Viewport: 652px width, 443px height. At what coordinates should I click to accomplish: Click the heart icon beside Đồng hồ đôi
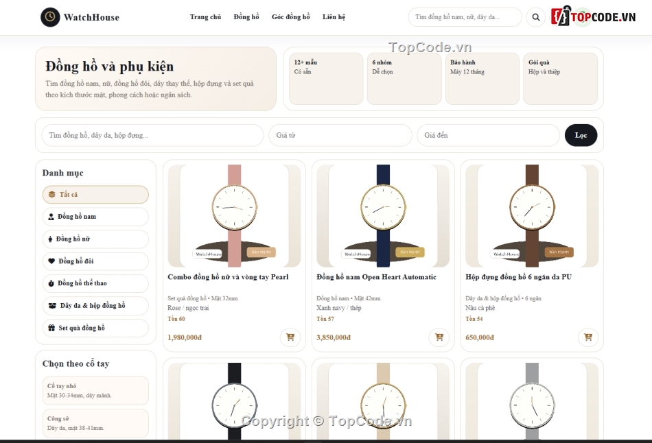click(x=51, y=261)
